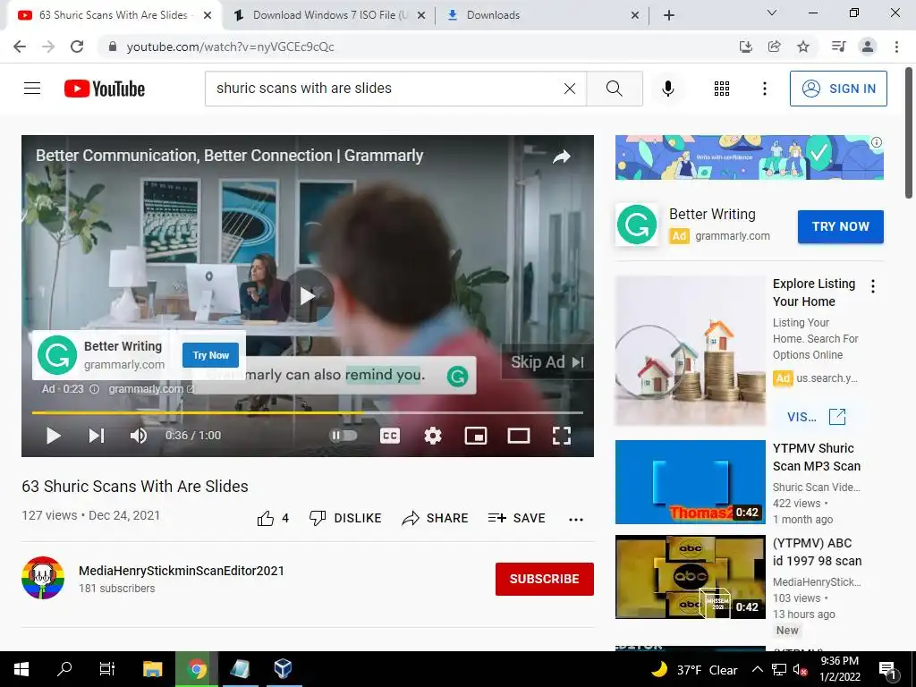The height and width of the screenshot is (687, 916).
Task: Open the YouTube apps grid
Action: [x=722, y=89]
